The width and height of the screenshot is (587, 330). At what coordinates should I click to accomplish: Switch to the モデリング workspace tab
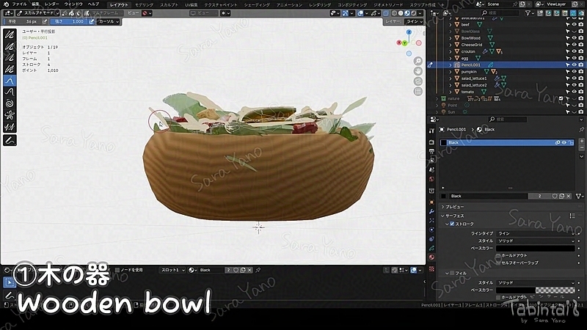coord(144,5)
